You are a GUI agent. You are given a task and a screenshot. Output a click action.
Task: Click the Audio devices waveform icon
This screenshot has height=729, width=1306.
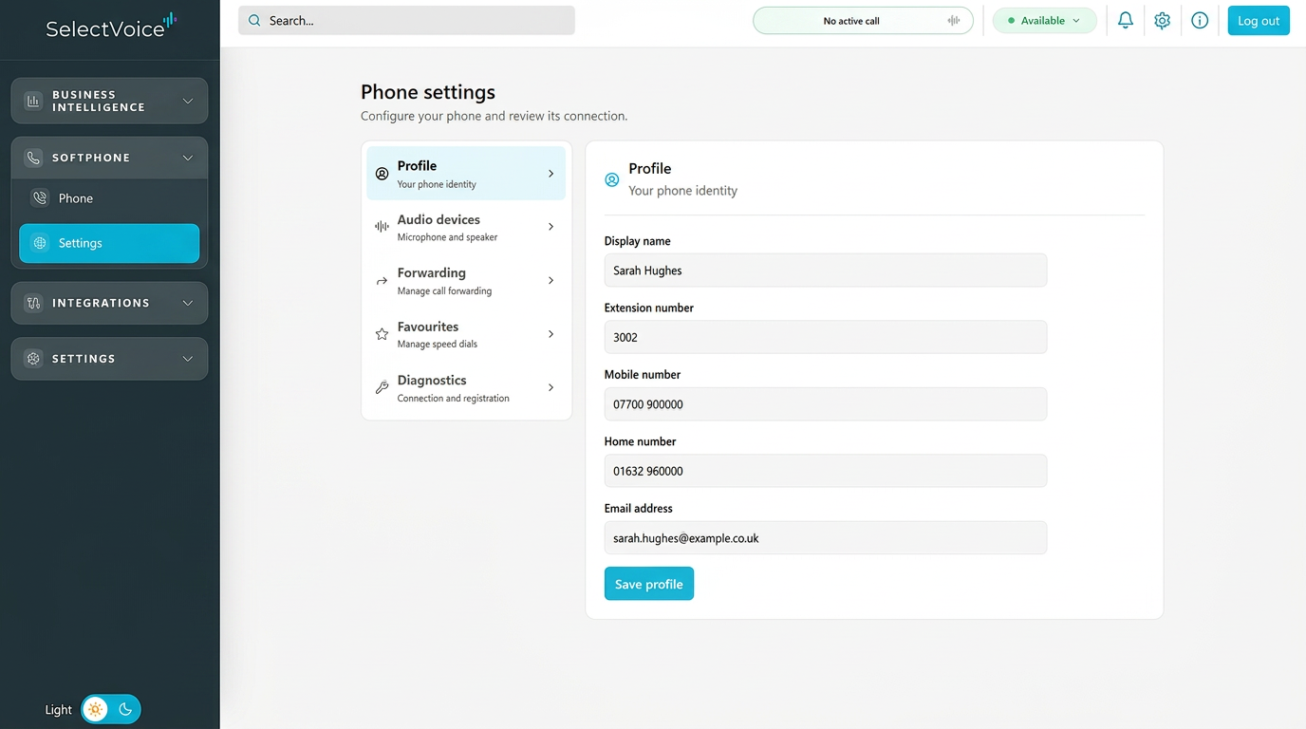pyautogui.click(x=382, y=227)
